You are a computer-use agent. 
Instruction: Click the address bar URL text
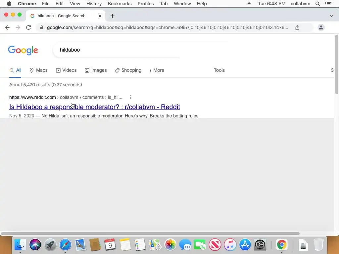[167, 27]
